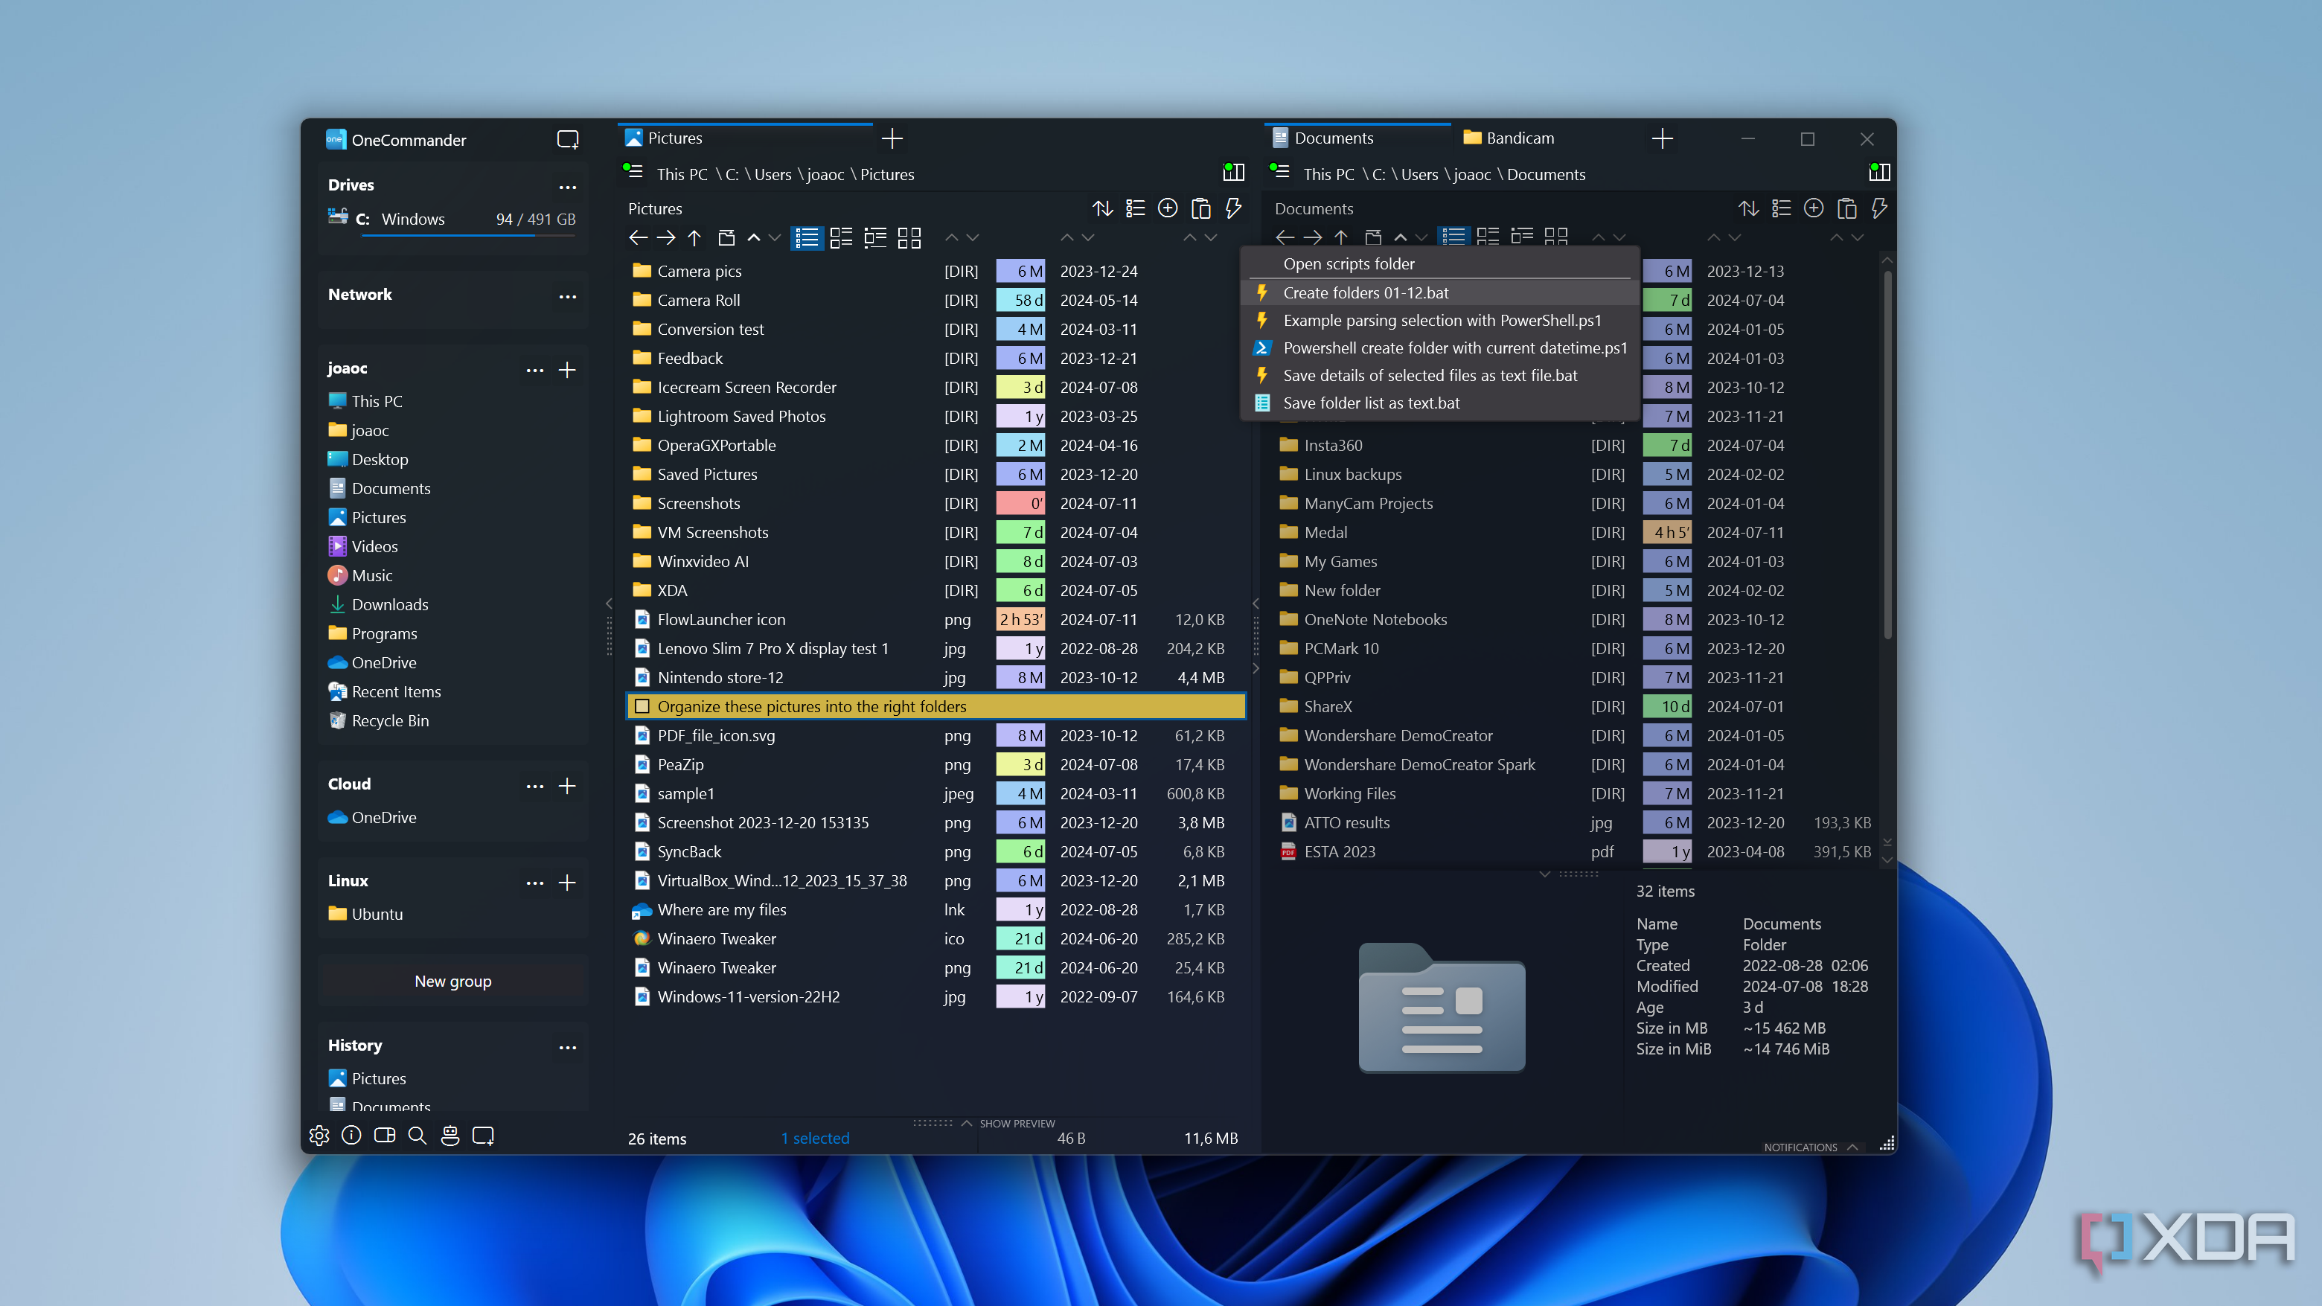
Task: Open the path menu icon beside Pictures breadcrumb
Action: click(633, 171)
